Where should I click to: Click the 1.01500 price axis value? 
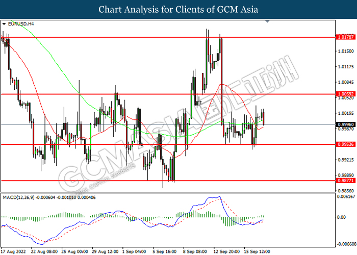click(x=346, y=51)
